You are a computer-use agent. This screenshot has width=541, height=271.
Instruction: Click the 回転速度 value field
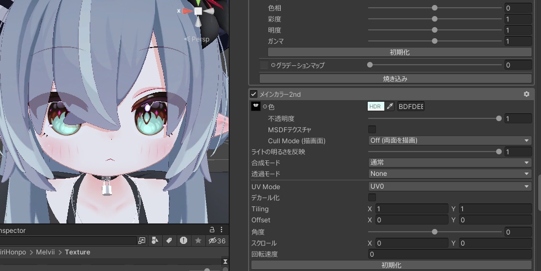450,254
